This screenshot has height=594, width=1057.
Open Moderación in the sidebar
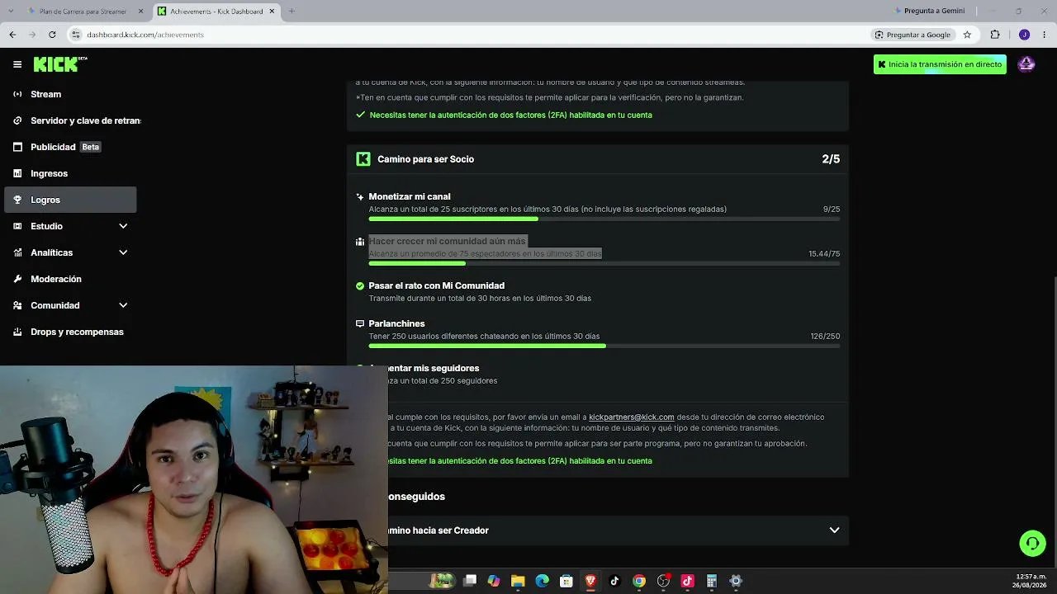click(70, 279)
